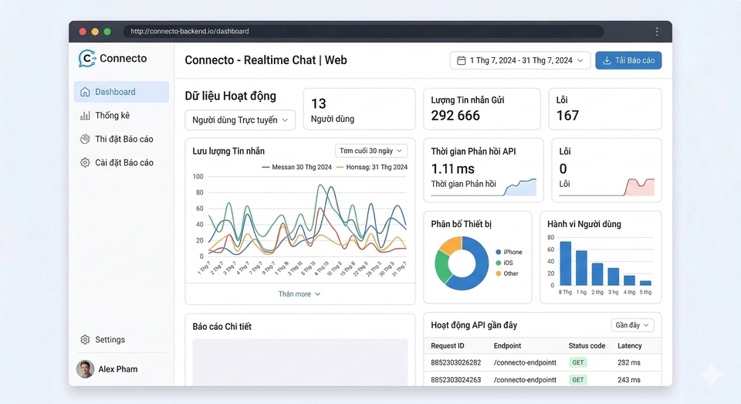Click the Connecto logo icon
The height and width of the screenshot is (404, 741).
(86, 59)
